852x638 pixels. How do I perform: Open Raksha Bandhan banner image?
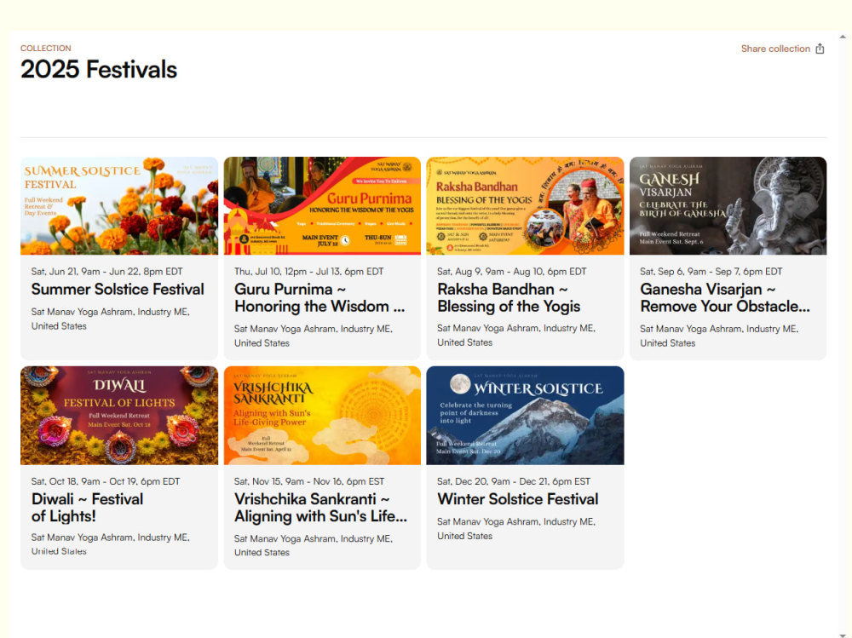click(525, 206)
